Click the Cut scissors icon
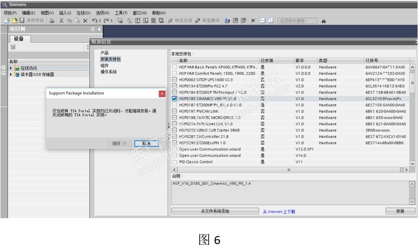The image size is (418, 245). (61, 21)
